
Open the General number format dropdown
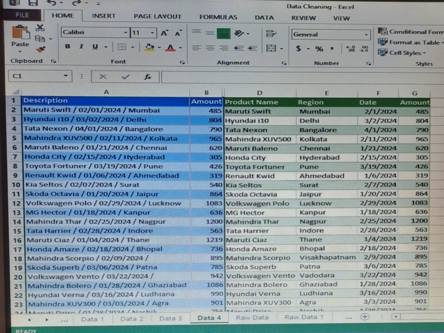(366, 35)
